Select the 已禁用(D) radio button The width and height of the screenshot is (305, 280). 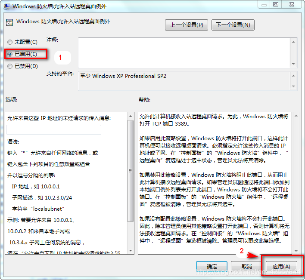10,66
